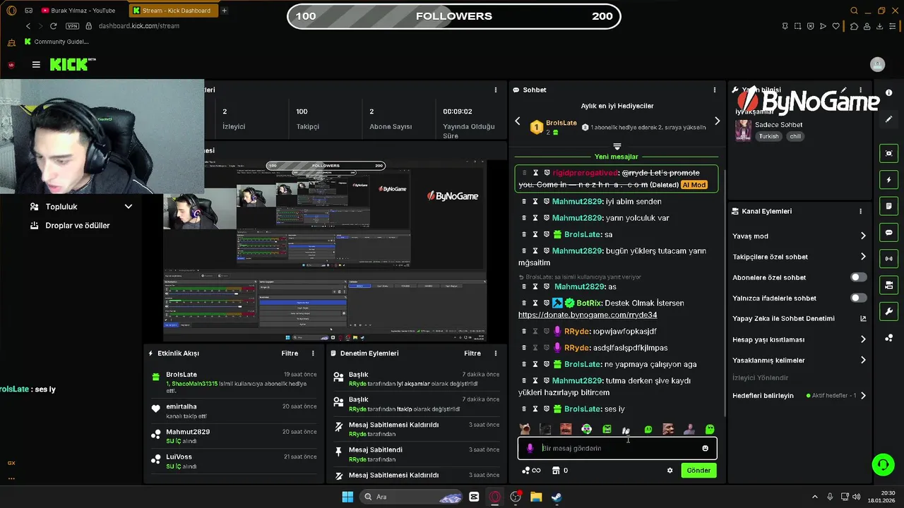The height and width of the screenshot is (508, 904).
Task: Delete the BroIsLate 'sa' message
Action: 524,234
